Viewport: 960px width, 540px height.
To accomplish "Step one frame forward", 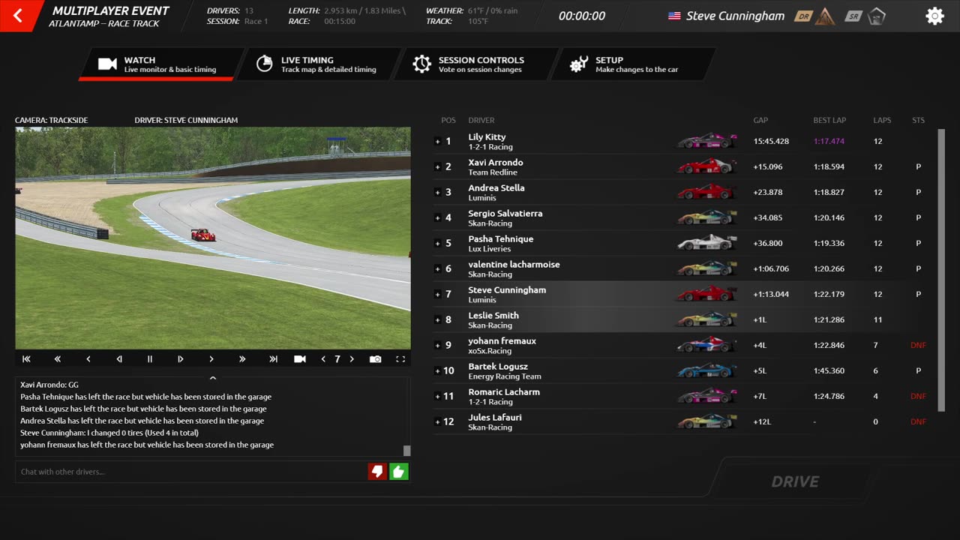I will coord(180,359).
